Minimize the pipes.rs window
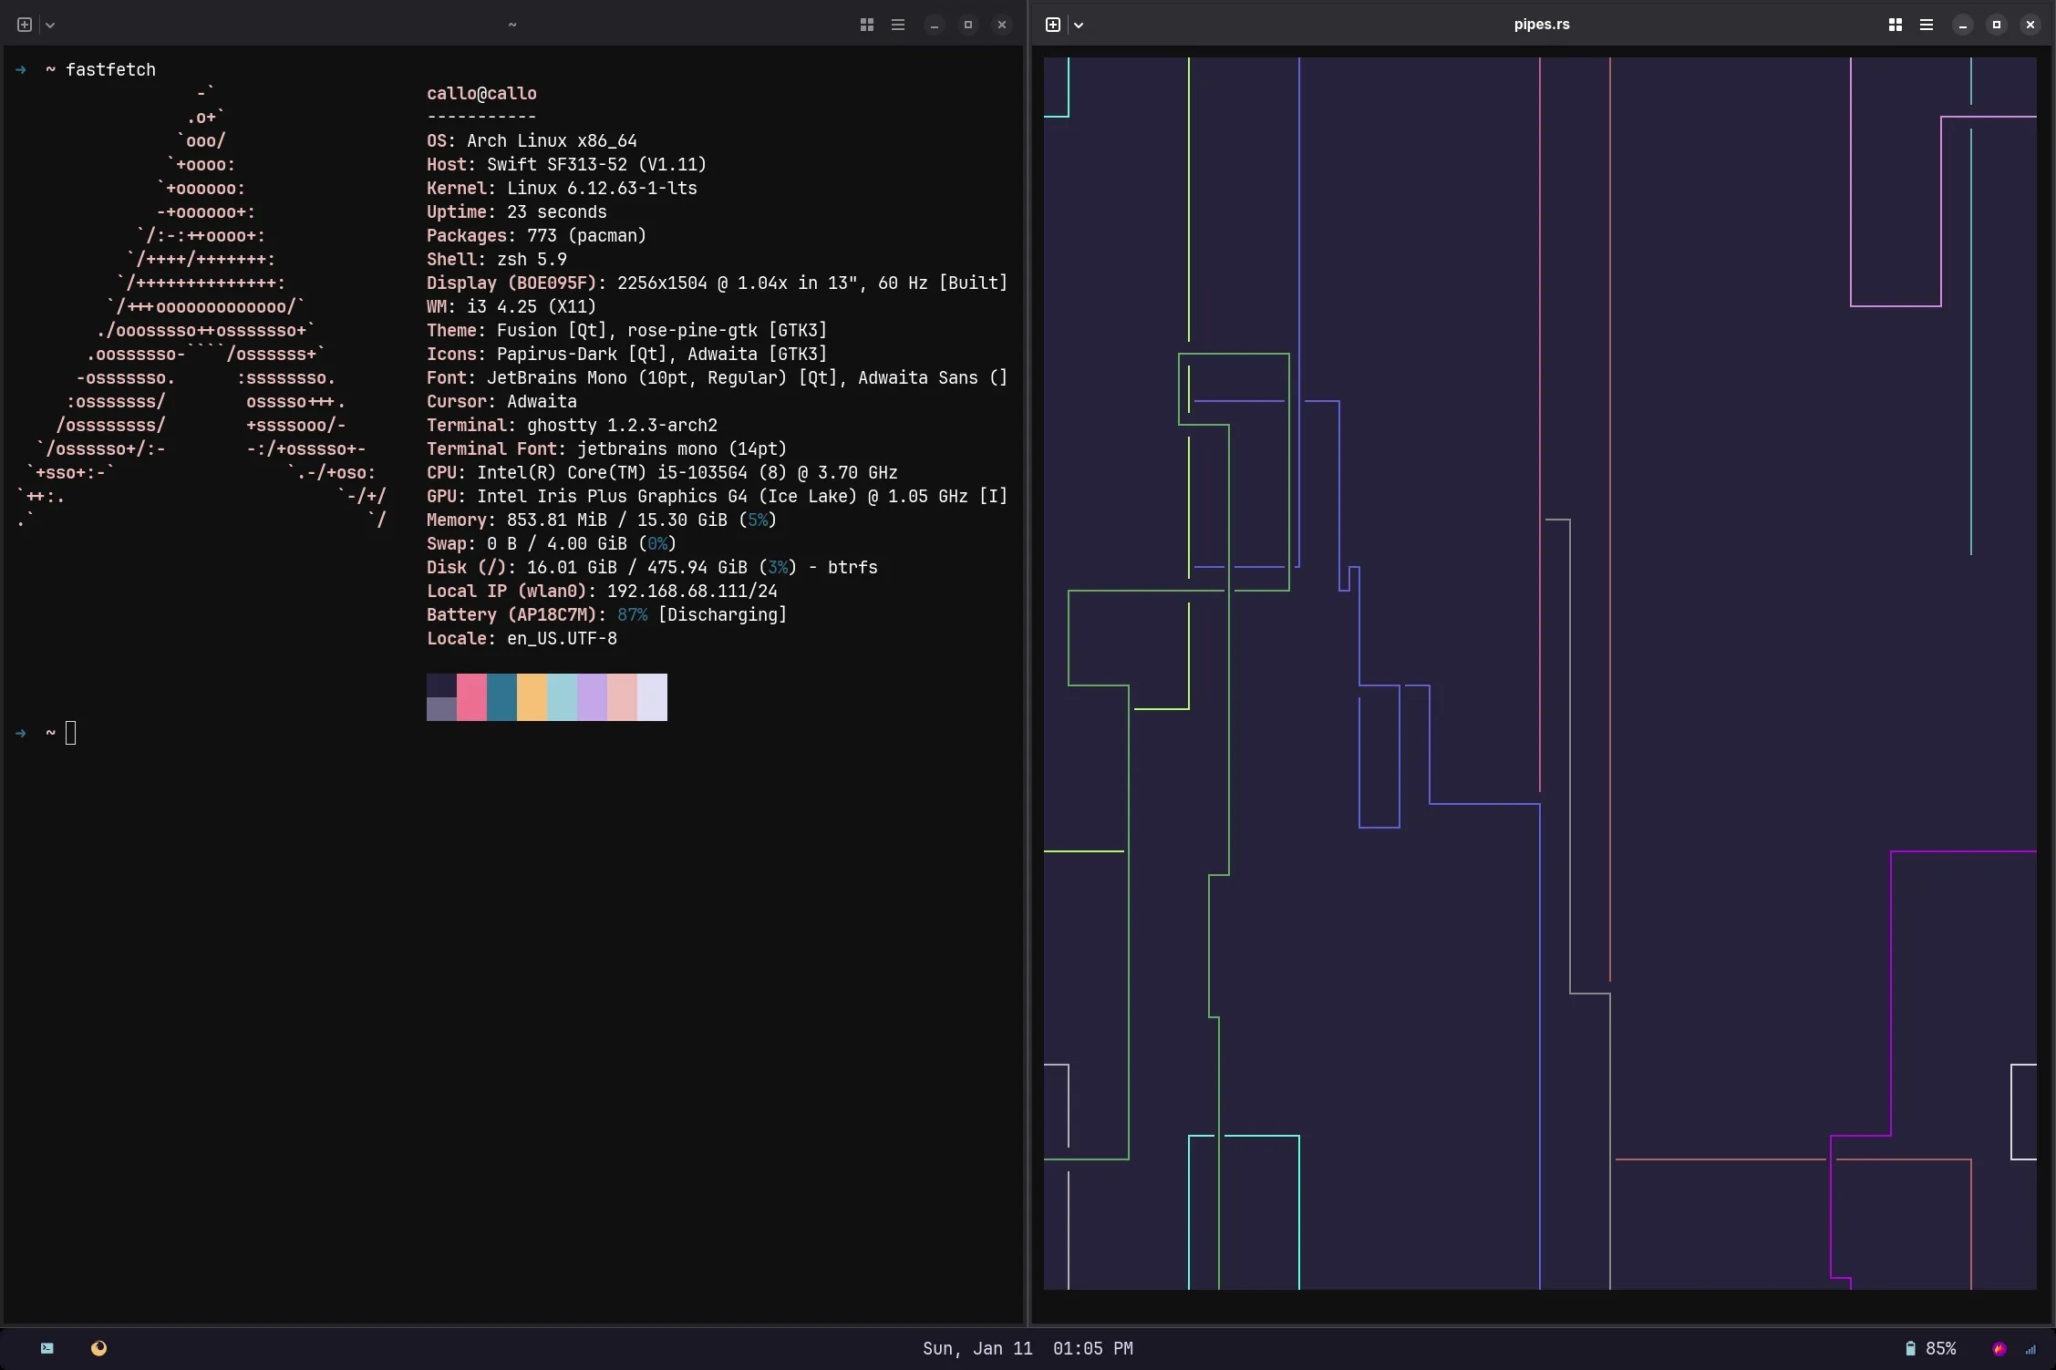 (x=1963, y=25)
